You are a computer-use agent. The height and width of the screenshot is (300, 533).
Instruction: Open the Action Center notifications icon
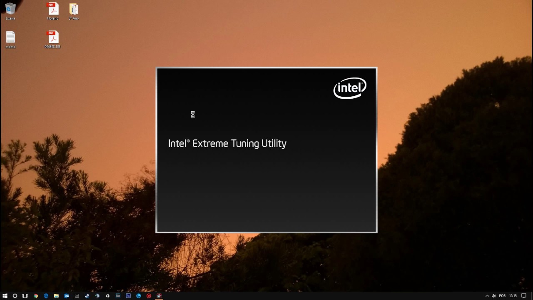tap(524, 296)
